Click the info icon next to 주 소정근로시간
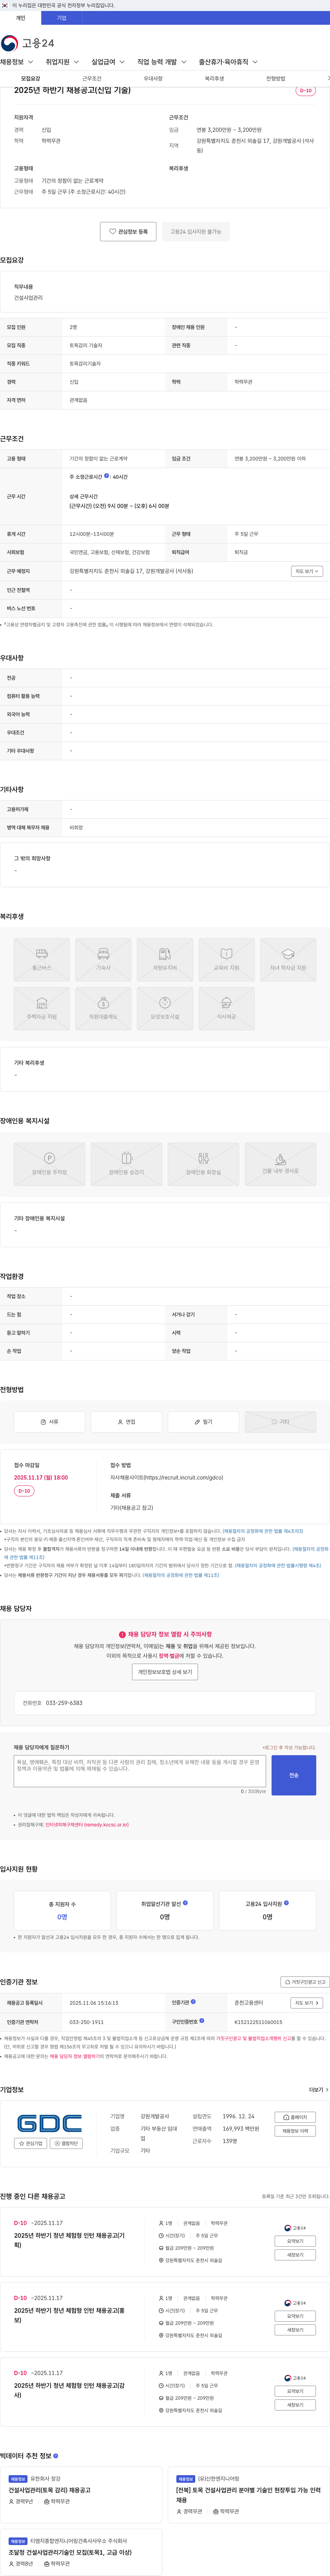This screenshot has height=2576, width=330. click(x=107, y=476)
